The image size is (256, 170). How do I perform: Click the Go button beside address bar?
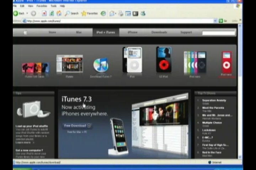[223, 21]
